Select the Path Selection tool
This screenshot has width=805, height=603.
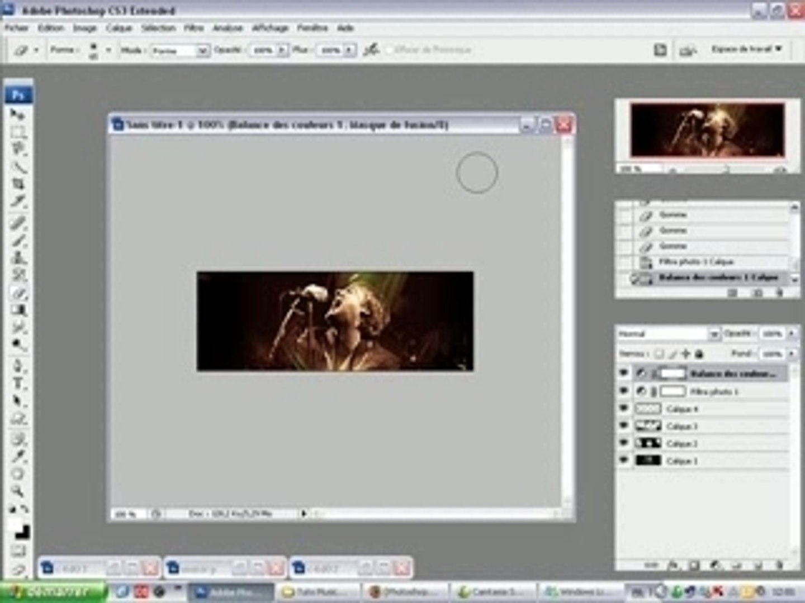point(18,401)
